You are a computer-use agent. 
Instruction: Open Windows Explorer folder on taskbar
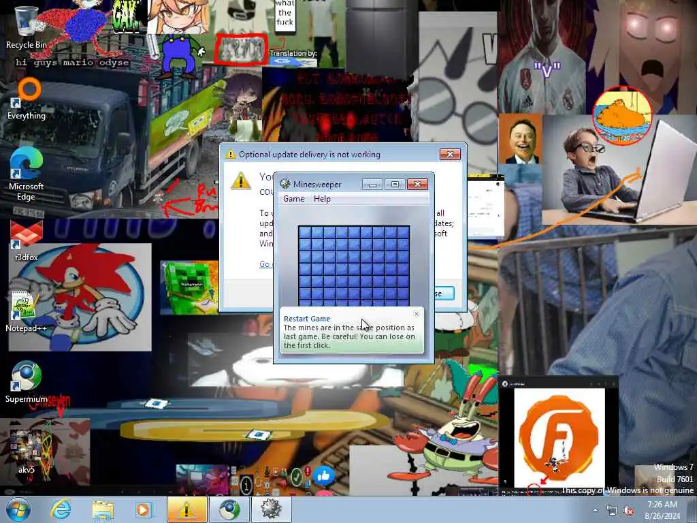coord(103,509)
